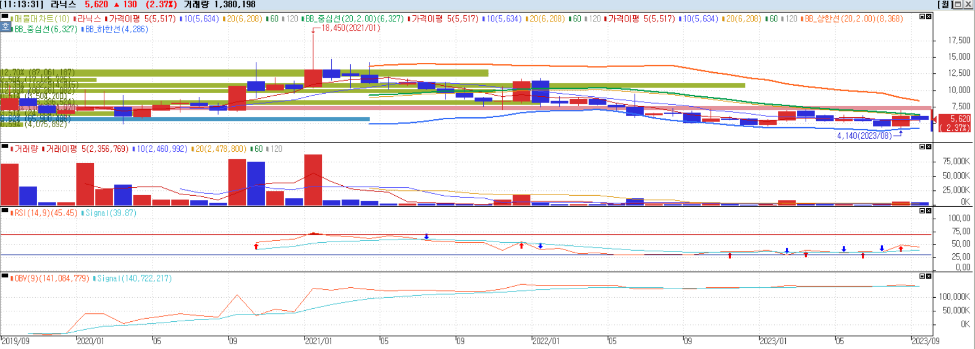
Task: Select RSI Signal(39.87) legend entry
Action: point(109,213)
